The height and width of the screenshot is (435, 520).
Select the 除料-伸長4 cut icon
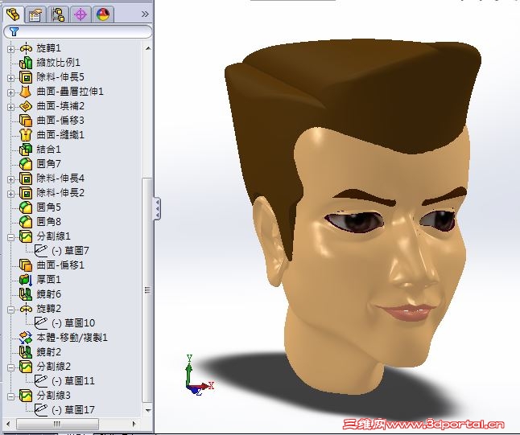[26, 179]
